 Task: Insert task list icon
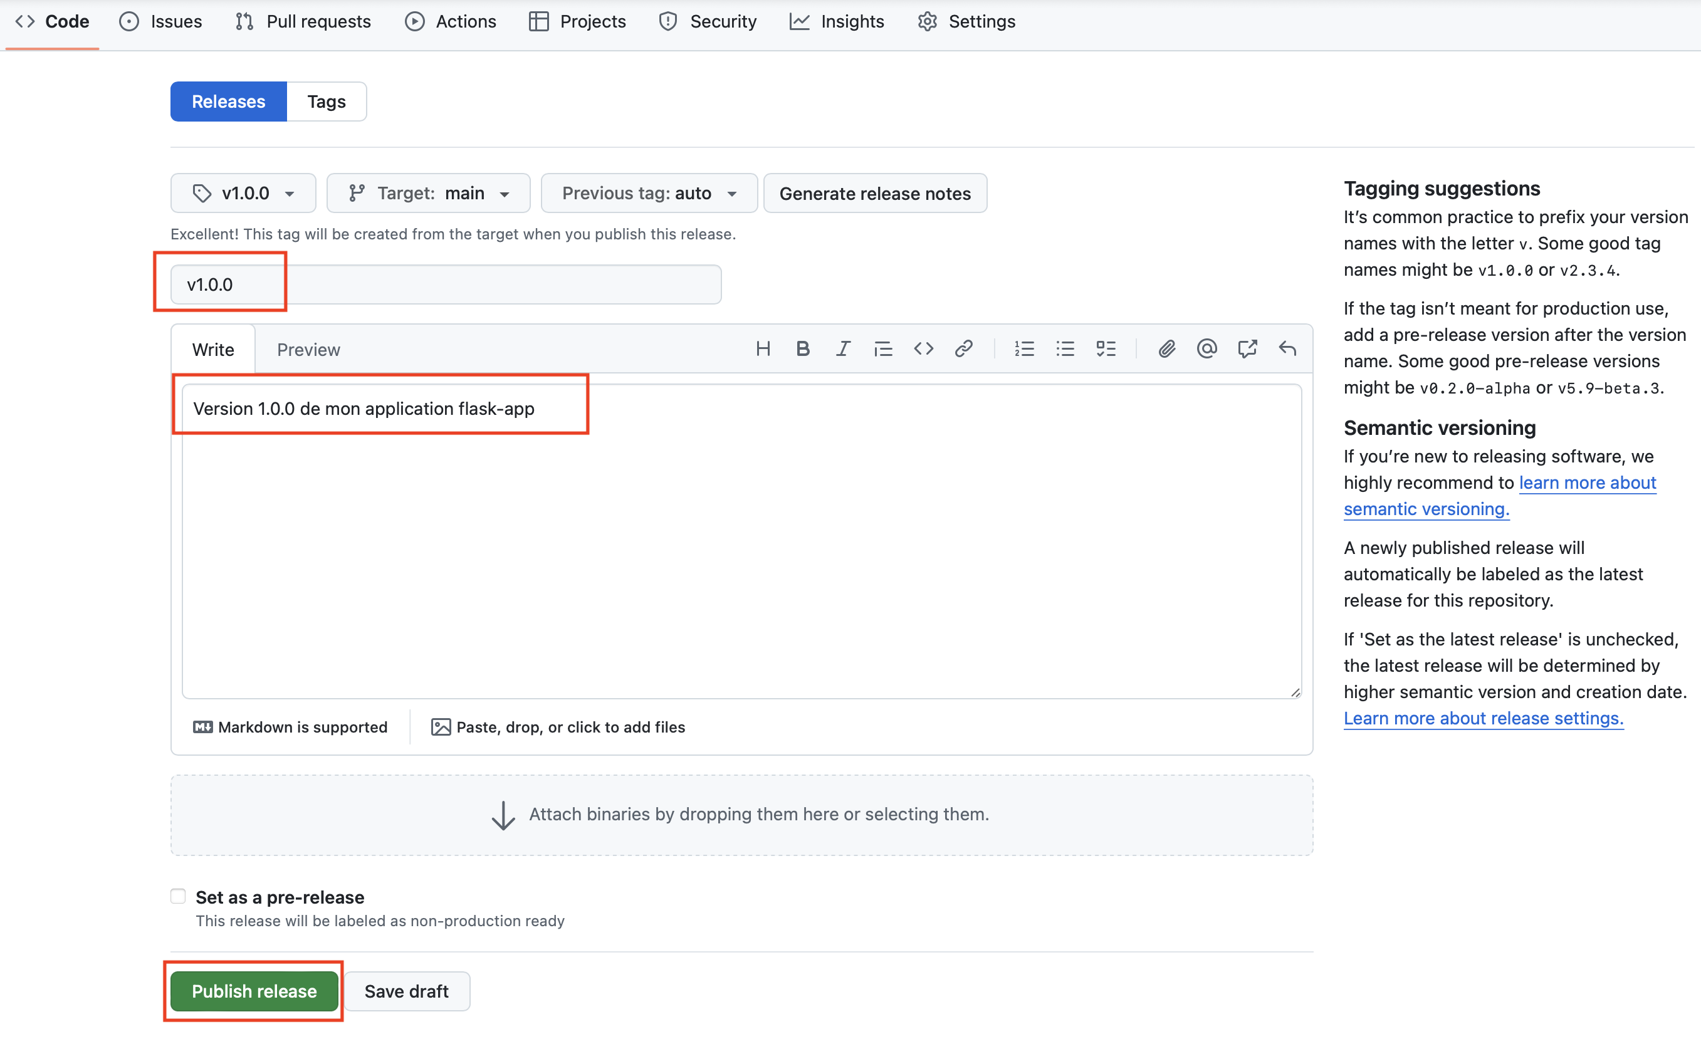click(1106, 348)
